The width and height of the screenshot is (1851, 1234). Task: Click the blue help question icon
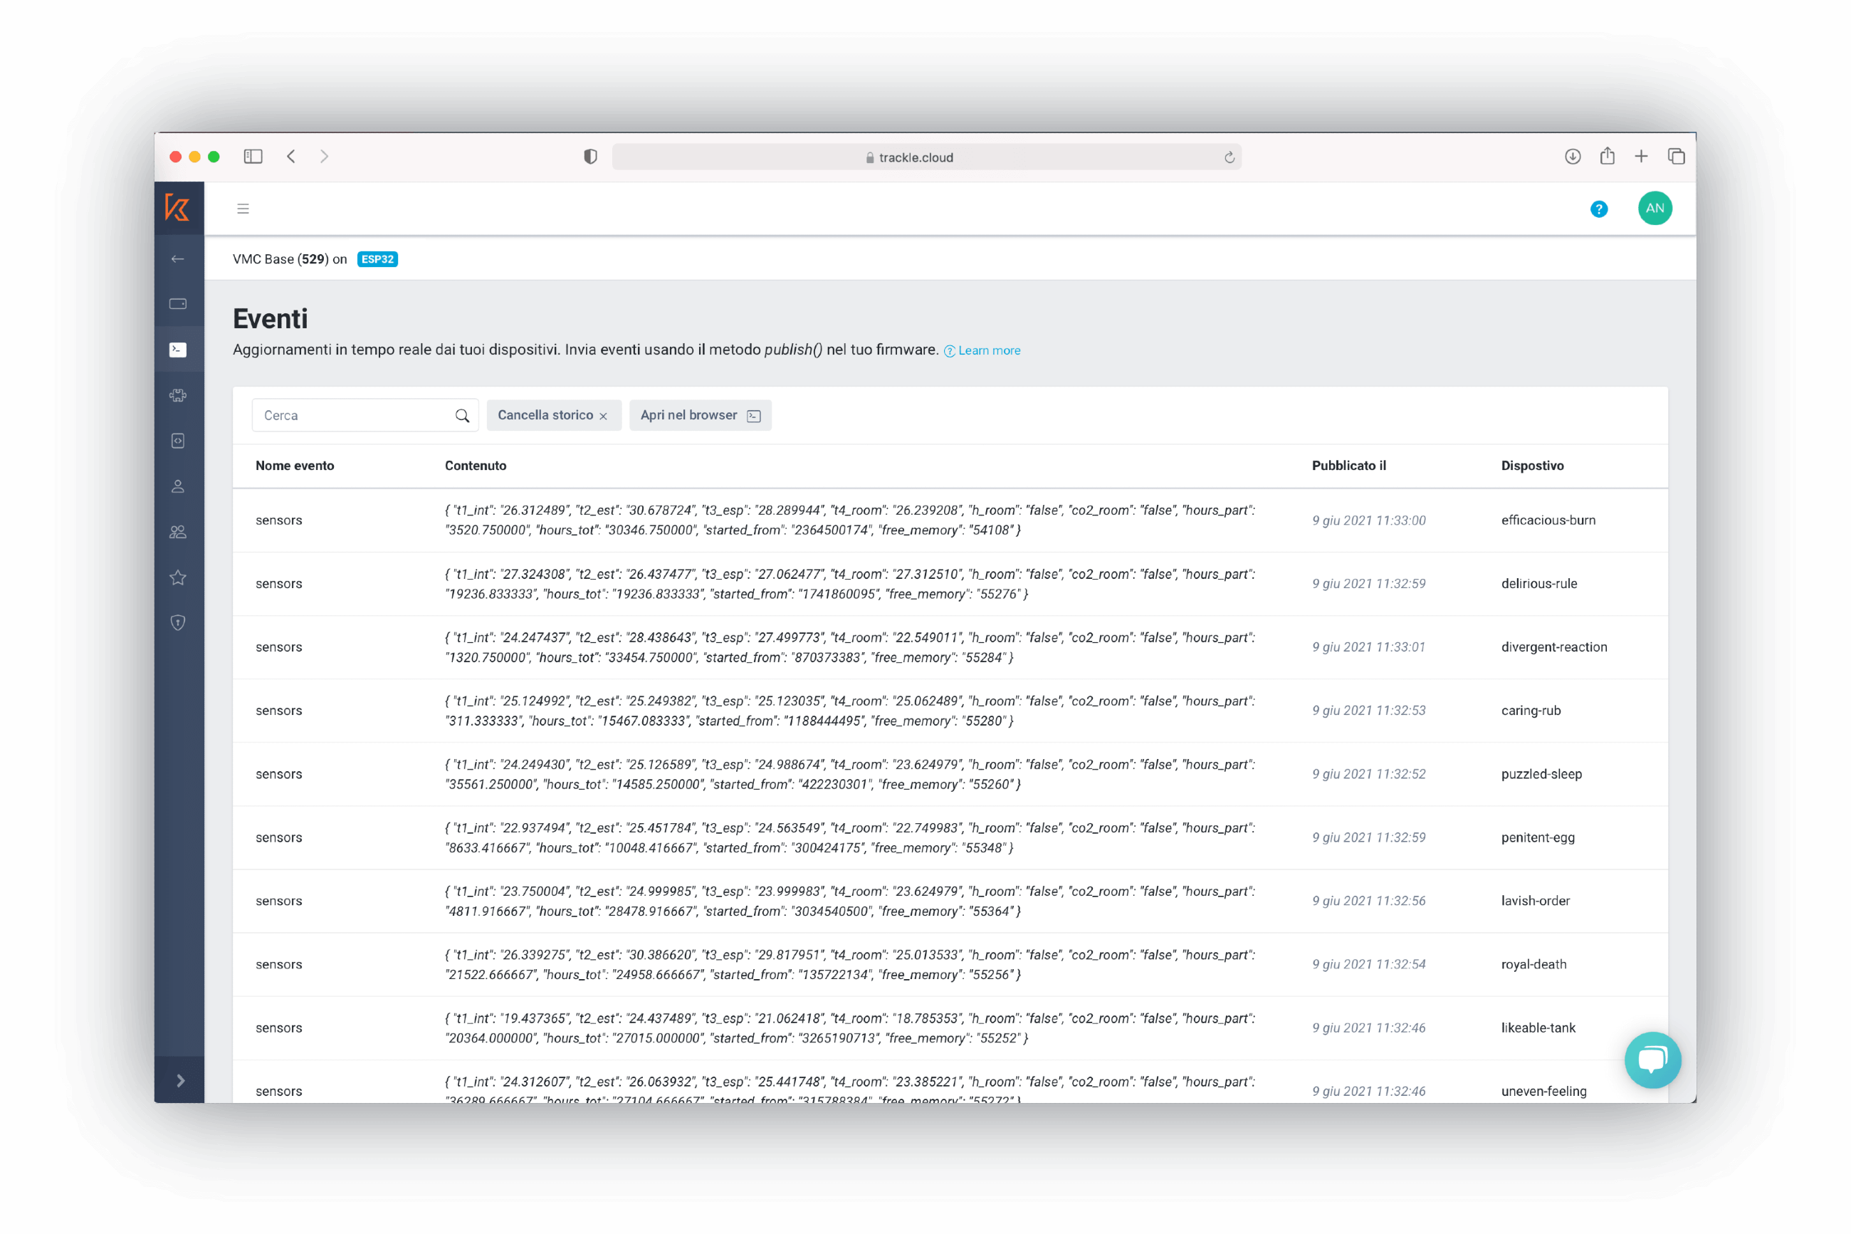click(x=1598, y=209)
